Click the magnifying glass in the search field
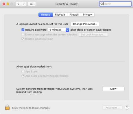The width and height of the screenshot is (133, 114). pos(101,4)
